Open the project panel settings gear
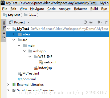 coord(100,22)
